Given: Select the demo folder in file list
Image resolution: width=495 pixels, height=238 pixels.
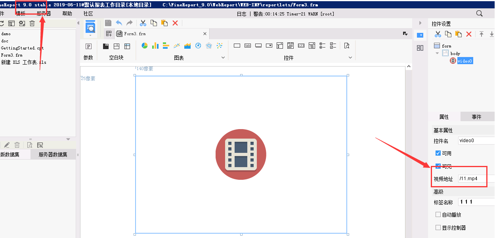Looking at the screenshot, I should (x=6, y=34).
